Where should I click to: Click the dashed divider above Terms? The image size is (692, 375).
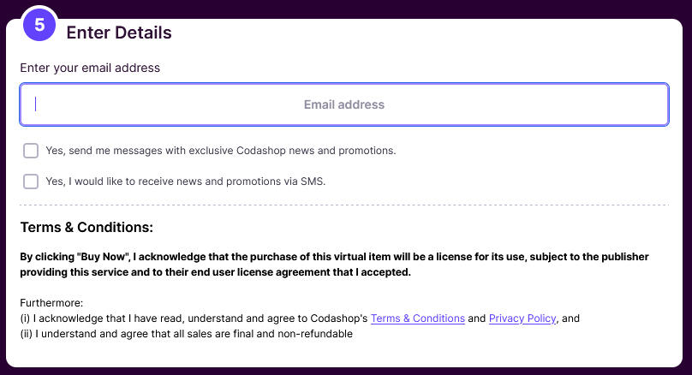pos(344,205)
